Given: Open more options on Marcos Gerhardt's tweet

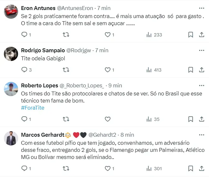Looking at the screenshot, I should pyautogui.click(x=202, y=135).
